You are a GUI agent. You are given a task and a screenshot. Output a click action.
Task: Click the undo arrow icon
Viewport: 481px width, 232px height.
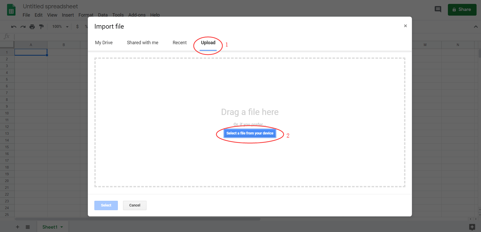click(14, 27)
